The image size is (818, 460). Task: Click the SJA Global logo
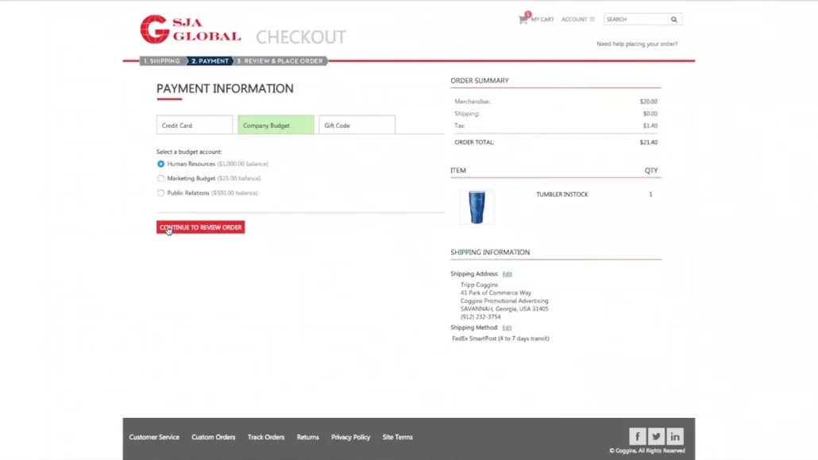coord(191,29)
